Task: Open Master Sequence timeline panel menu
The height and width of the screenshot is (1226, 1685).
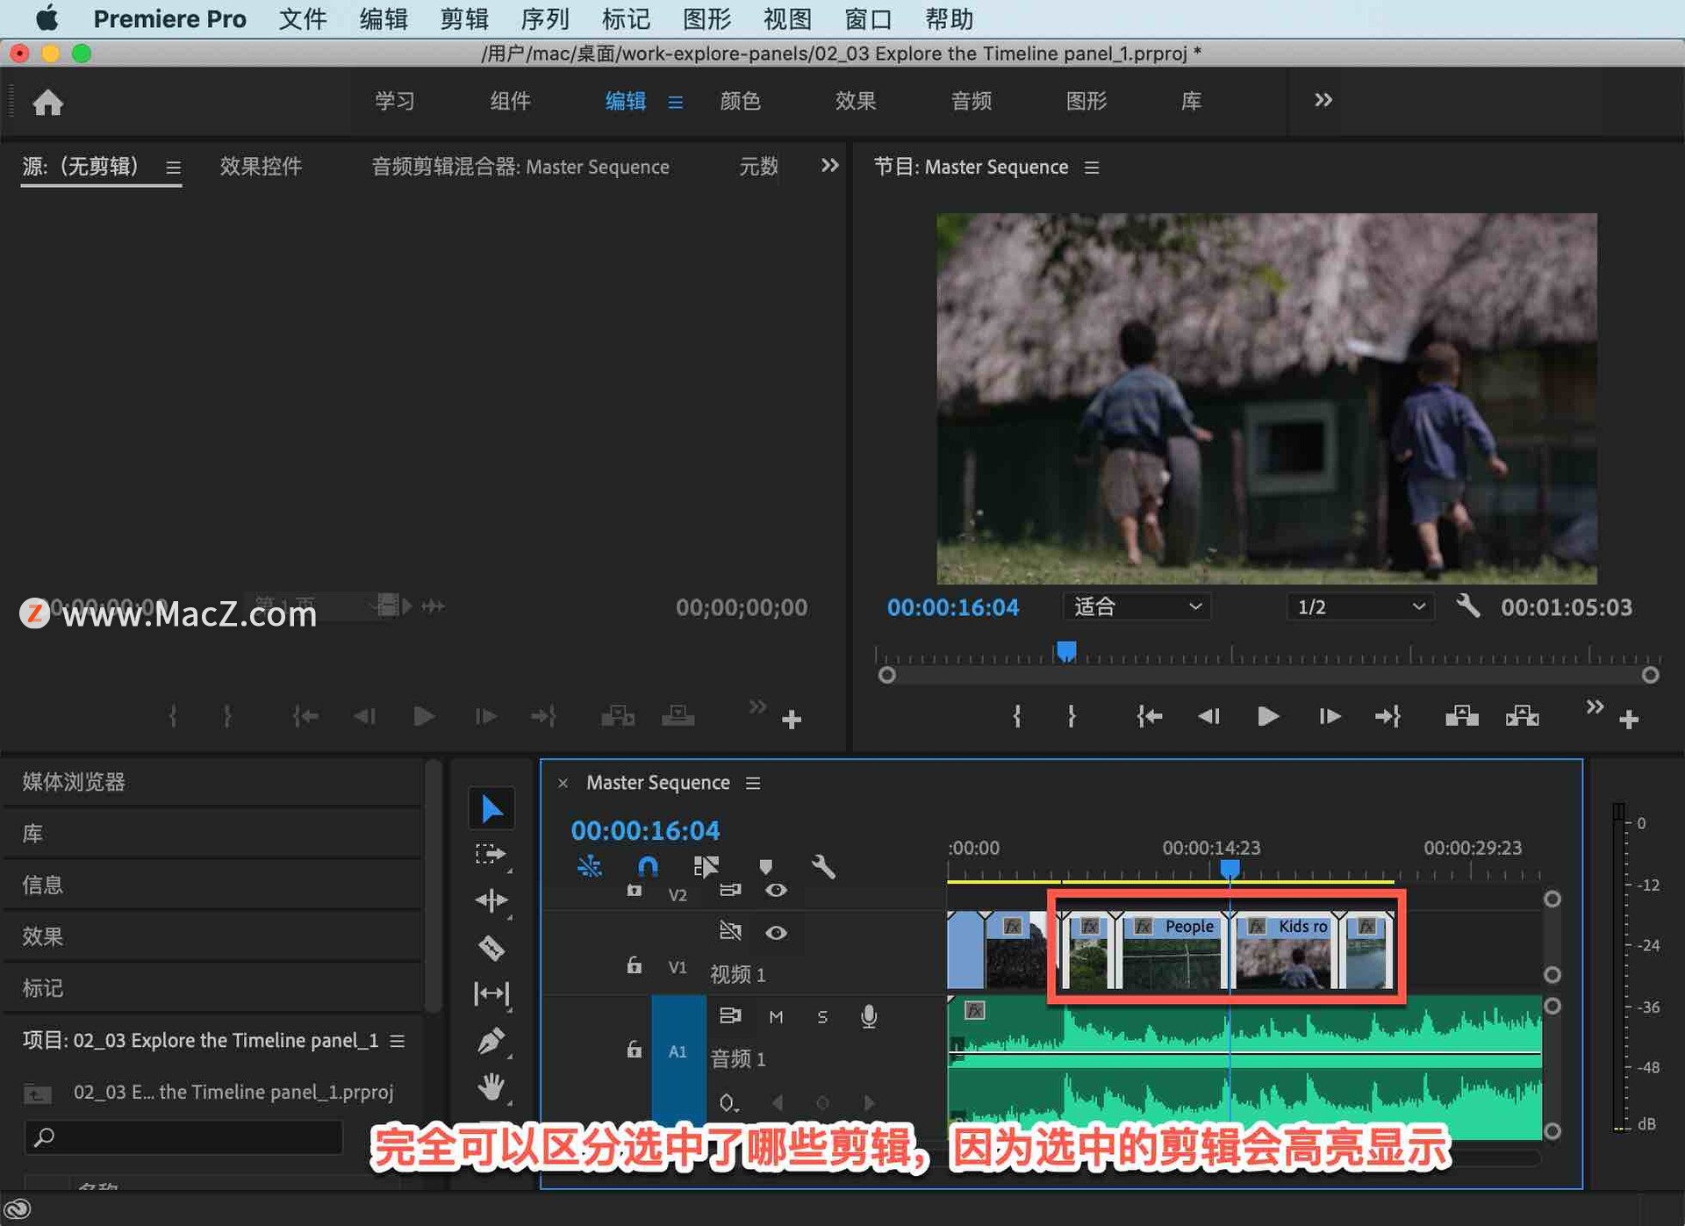Action: [x=753, y=783]
